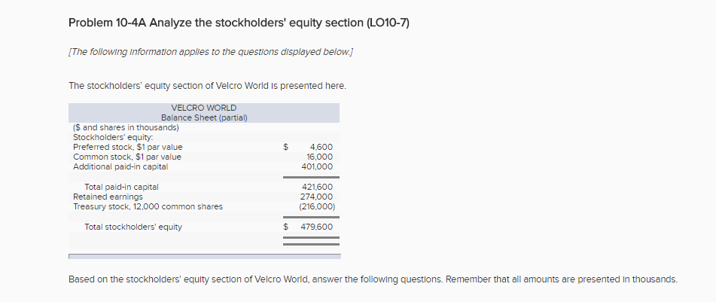The height and width of the screenshot is (302, 716).
Task: Select the Total stockholders' equity label
Action: tap(133, 227)
